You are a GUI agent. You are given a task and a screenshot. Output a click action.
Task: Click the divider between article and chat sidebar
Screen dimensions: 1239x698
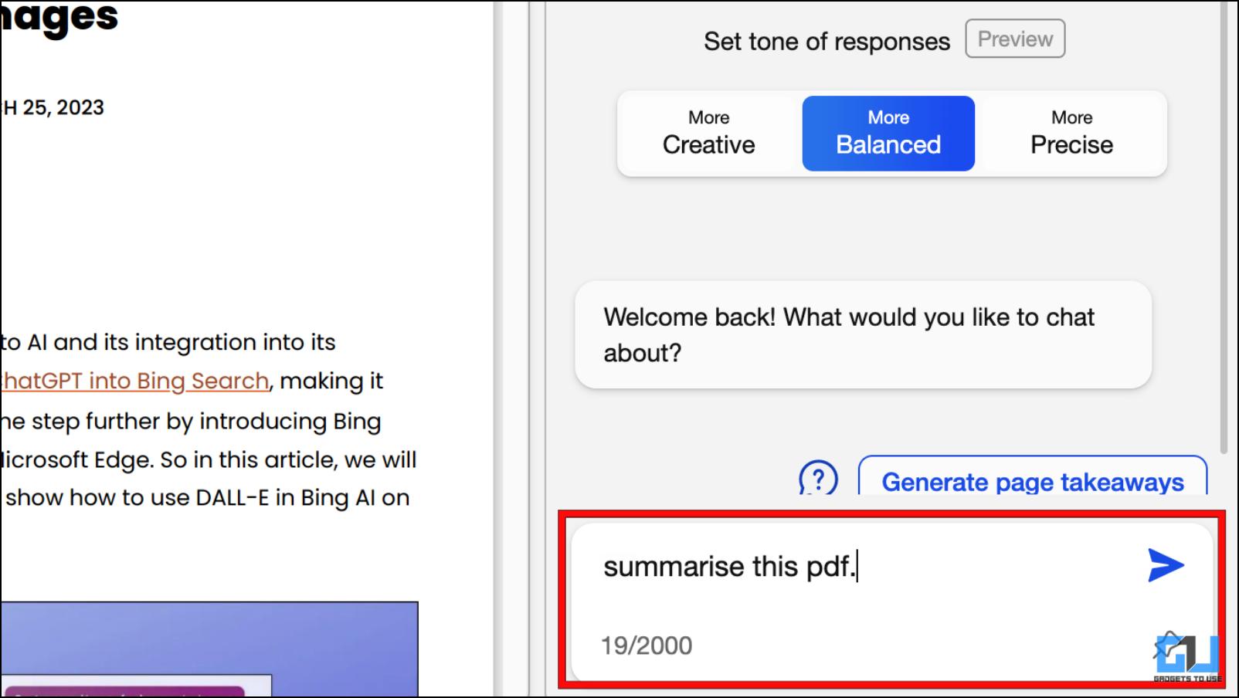point(512,349)
